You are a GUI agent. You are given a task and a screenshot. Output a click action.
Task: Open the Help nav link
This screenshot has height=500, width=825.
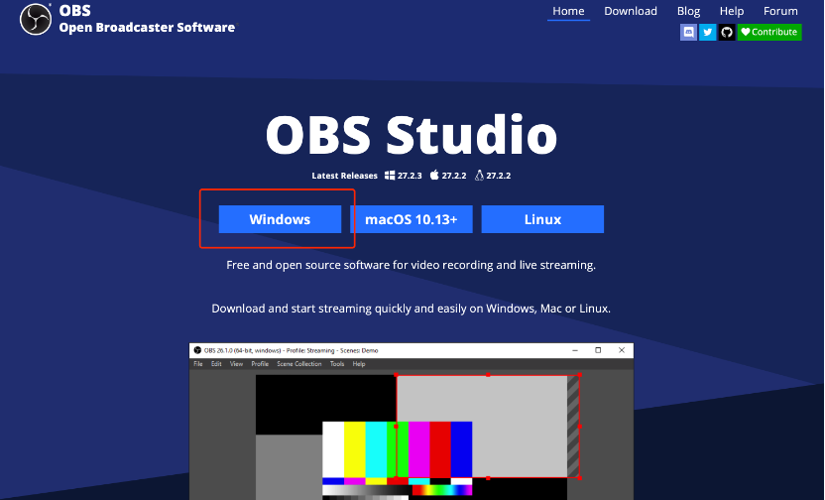[x=732, y=11]
